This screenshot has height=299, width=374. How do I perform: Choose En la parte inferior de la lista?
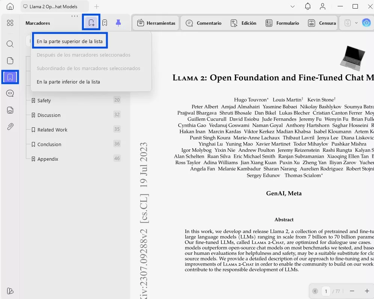coord(68,82)
